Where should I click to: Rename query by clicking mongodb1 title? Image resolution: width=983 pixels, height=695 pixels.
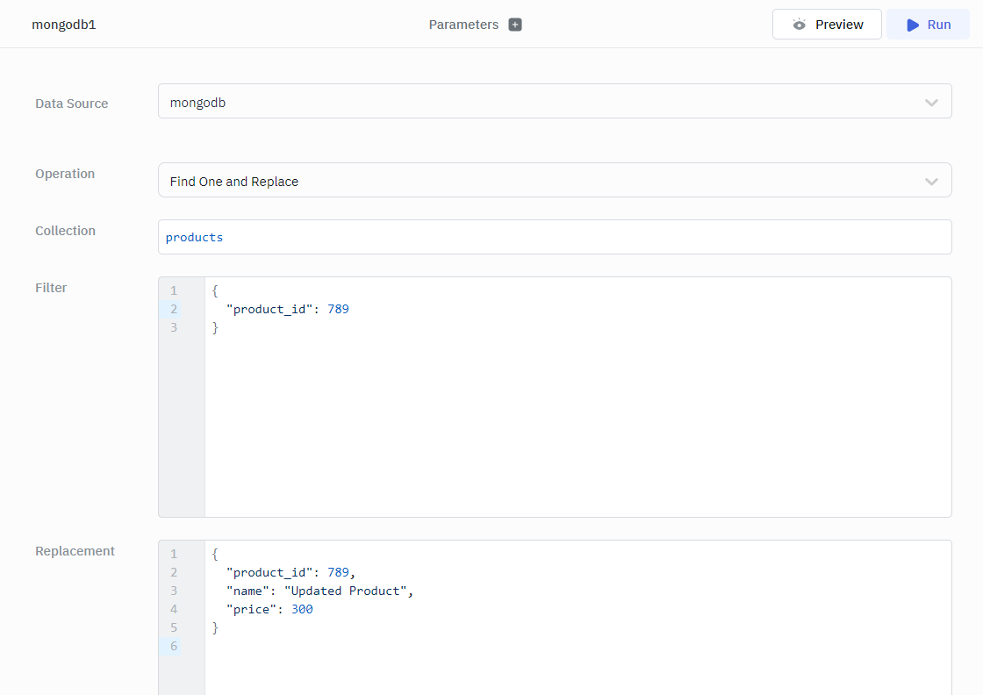(64, 25)
